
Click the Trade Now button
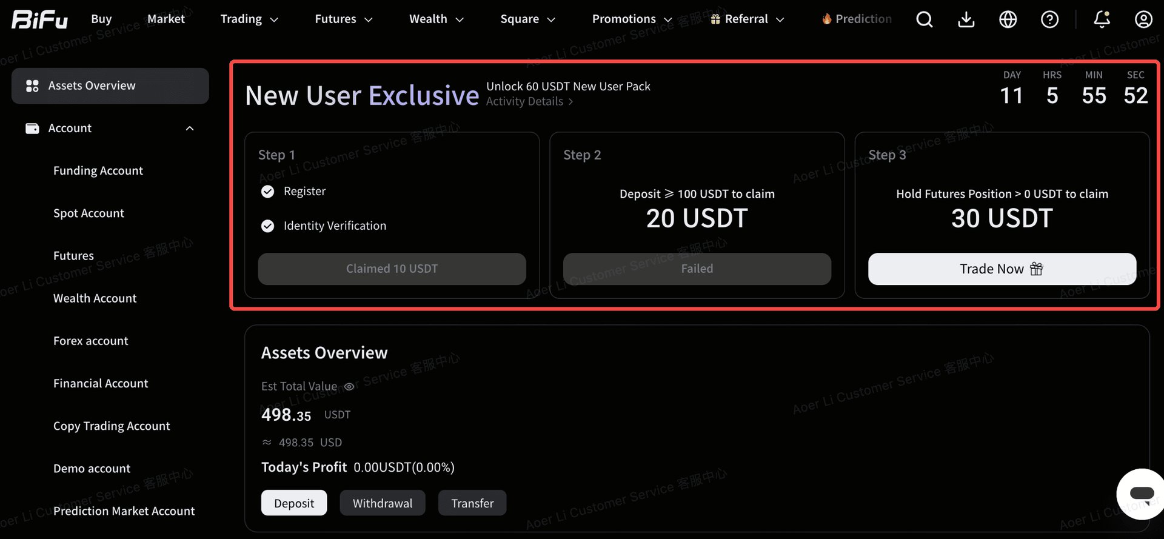pyautogui.click(x=1002, y=269)
